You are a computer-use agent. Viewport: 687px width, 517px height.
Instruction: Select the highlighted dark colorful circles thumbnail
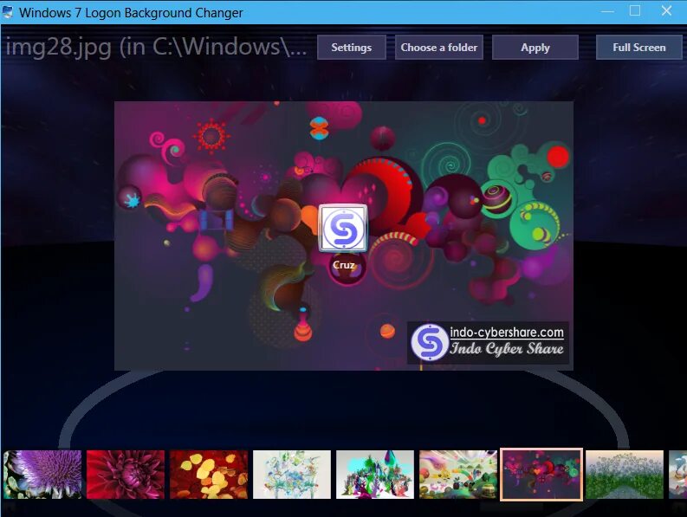541,474
